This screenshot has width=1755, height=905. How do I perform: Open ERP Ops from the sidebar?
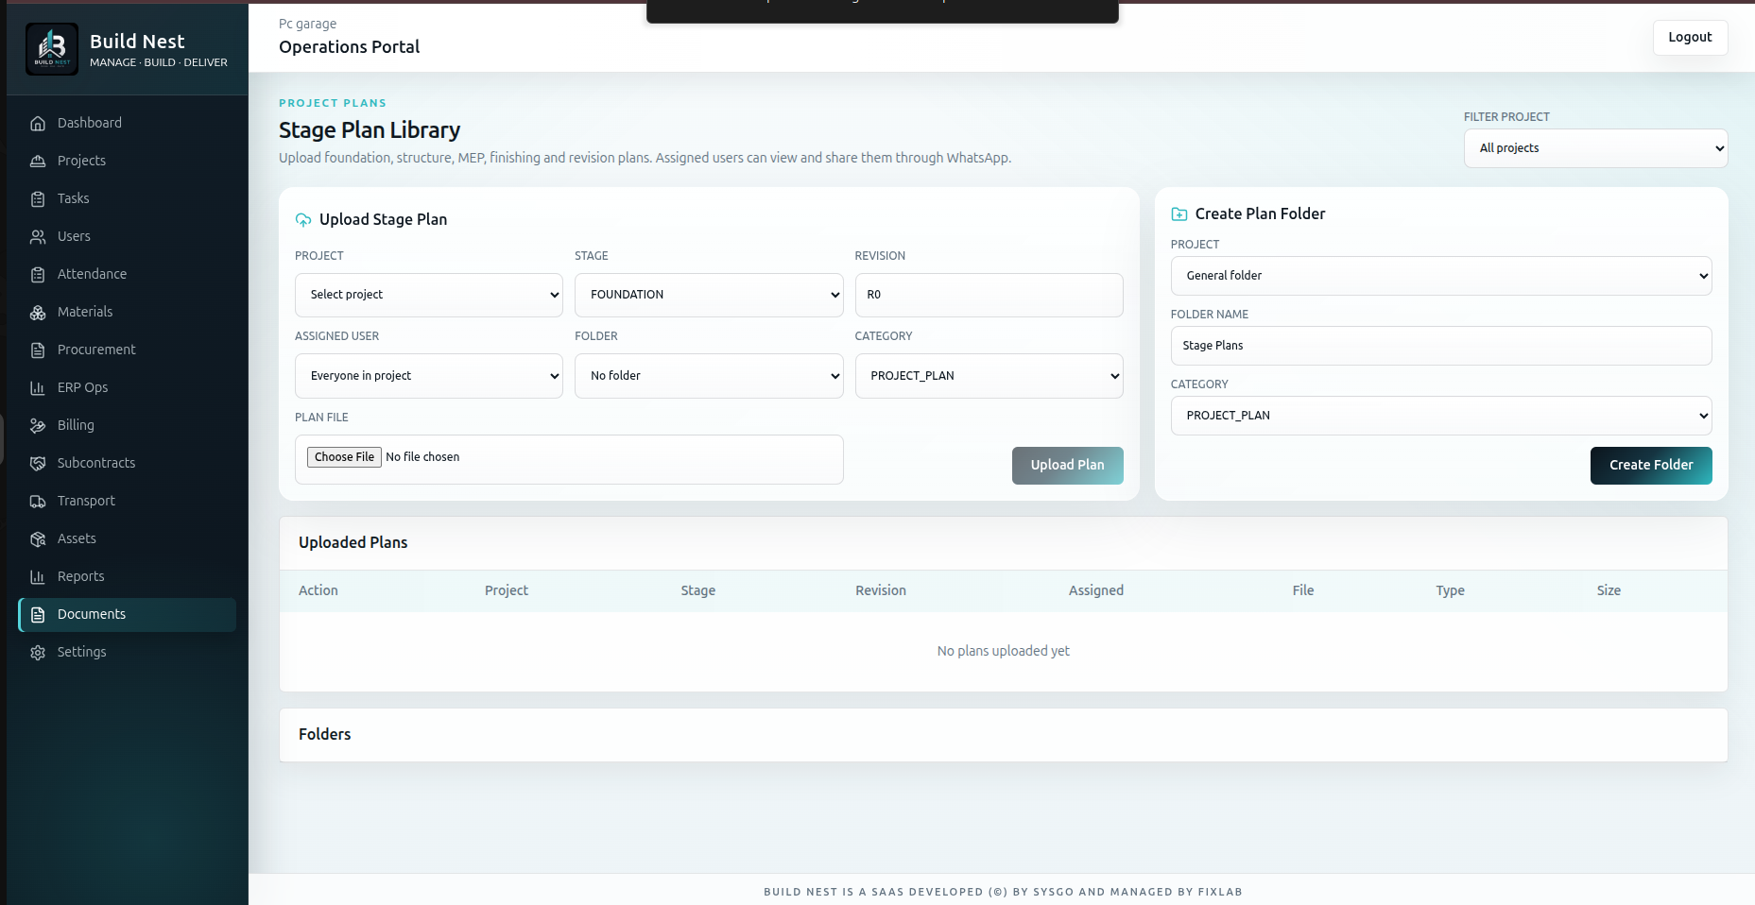(x=127, y=387)
